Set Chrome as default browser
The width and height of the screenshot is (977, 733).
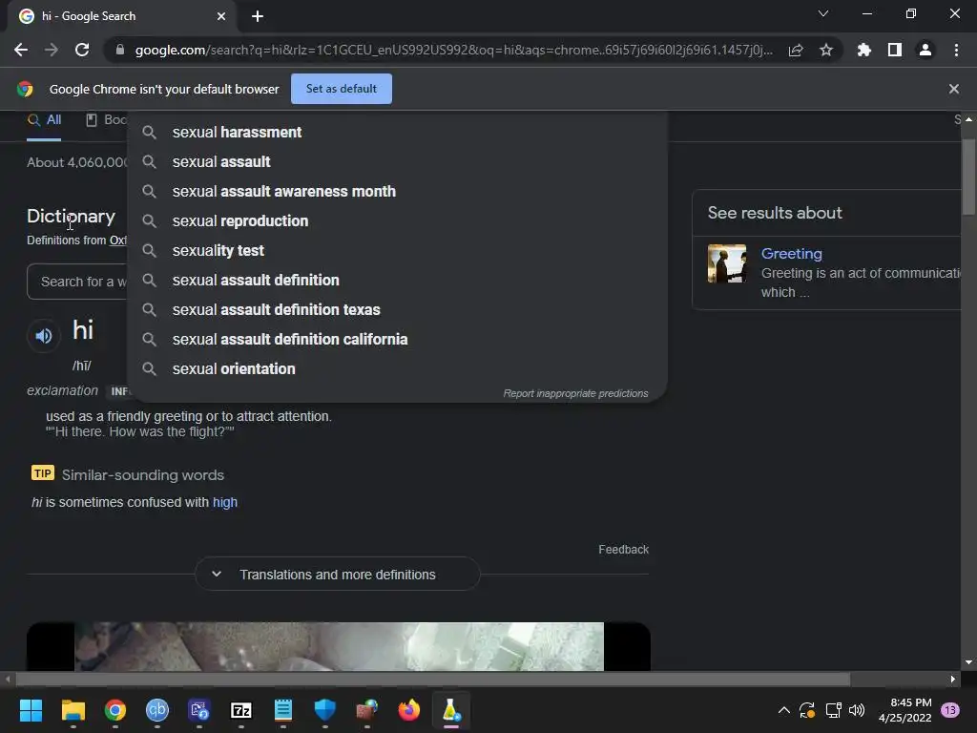(x=342, y=89)
